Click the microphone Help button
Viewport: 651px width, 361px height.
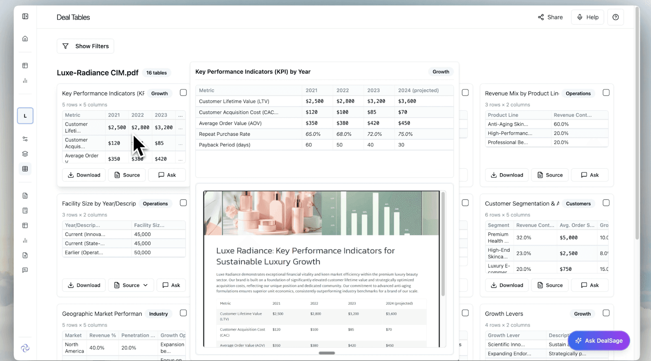pos(588,17)
